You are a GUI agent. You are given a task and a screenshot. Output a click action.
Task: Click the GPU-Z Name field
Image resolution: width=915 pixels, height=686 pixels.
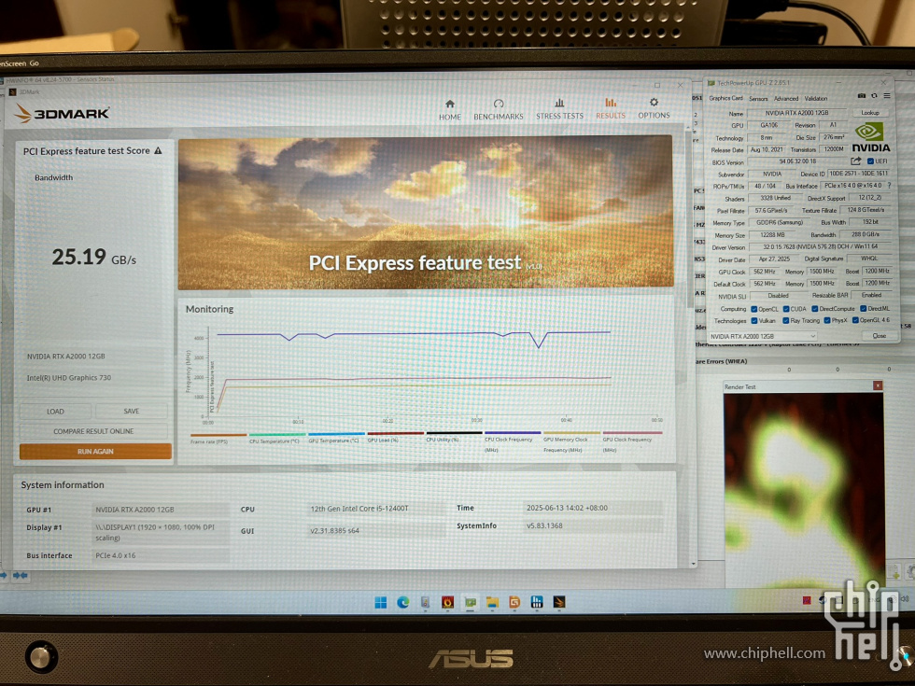click(x=796, y=113)
